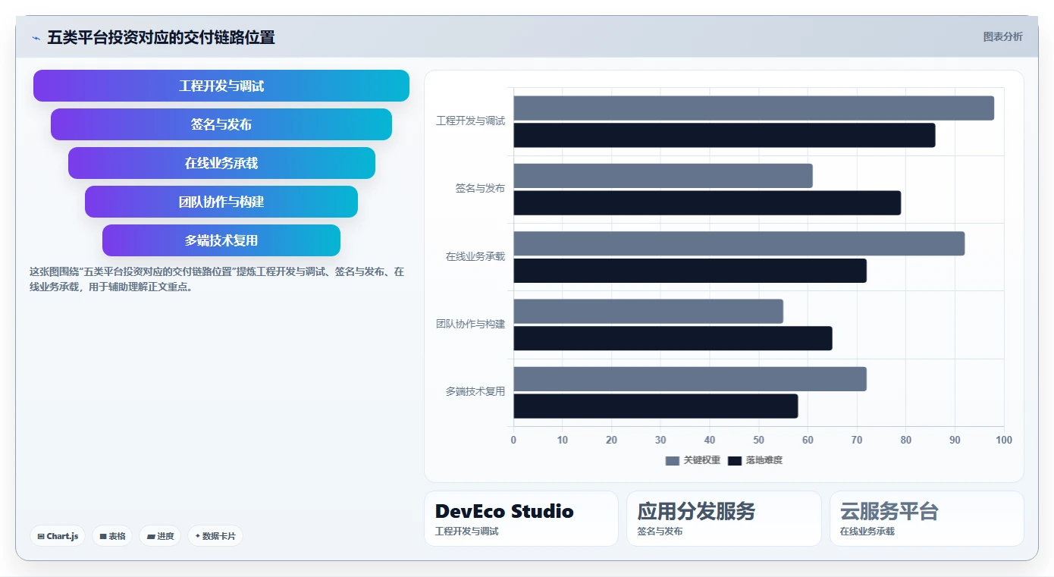This screenshot has height=577, width=1054.
Task: Toggle the 落地难度 legend entry
Action: [755, 460]
